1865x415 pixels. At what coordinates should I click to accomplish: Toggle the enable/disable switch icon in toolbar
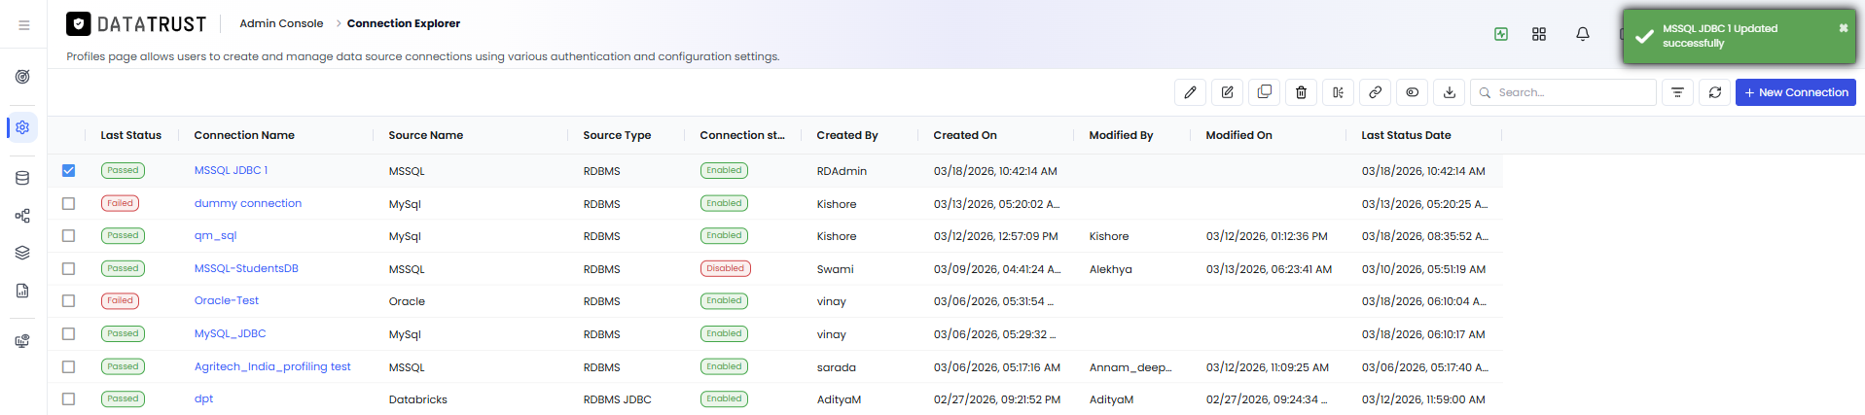click(x=1412, y=92)
